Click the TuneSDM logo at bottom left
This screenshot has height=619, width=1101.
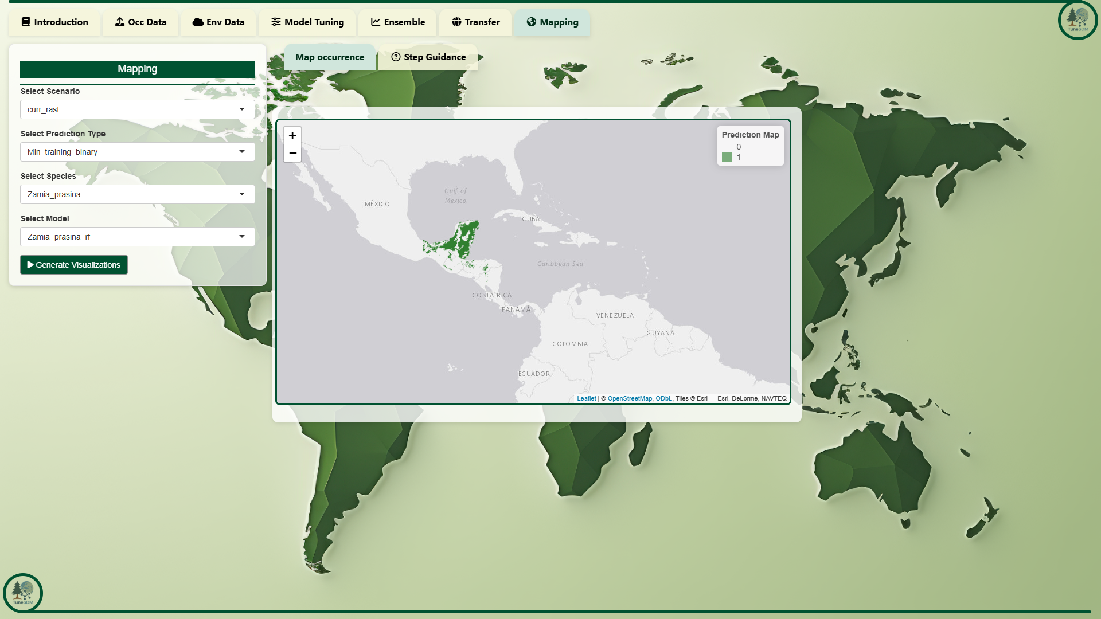pos(23,593)
